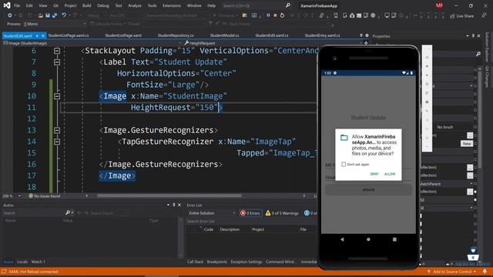The width and height of the screenshot is (493, 277).
Task: Collapse the Label node on line 7
Action: pyautogui.click(x=57, y=62)
